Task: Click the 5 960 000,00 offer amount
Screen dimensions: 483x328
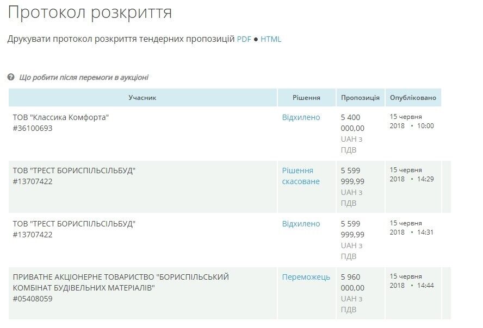Action: (x=352, y=282)
